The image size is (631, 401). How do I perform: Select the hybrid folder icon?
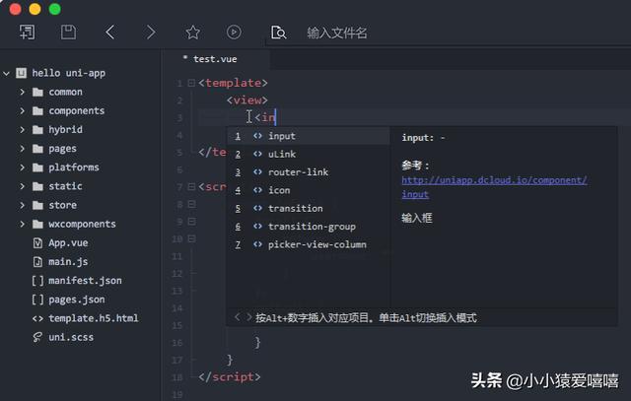[37, 129]
